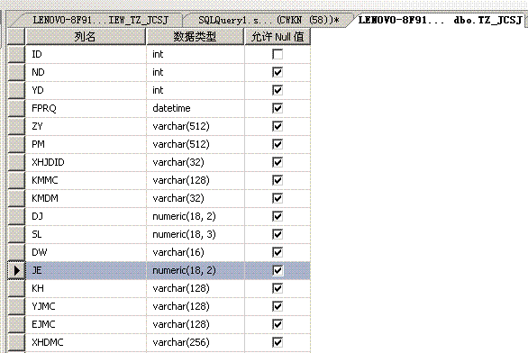The width and height of the screenshot is (528, 353).
Task: Select the DJ column name cell
Action: click(x=86, y=216)
